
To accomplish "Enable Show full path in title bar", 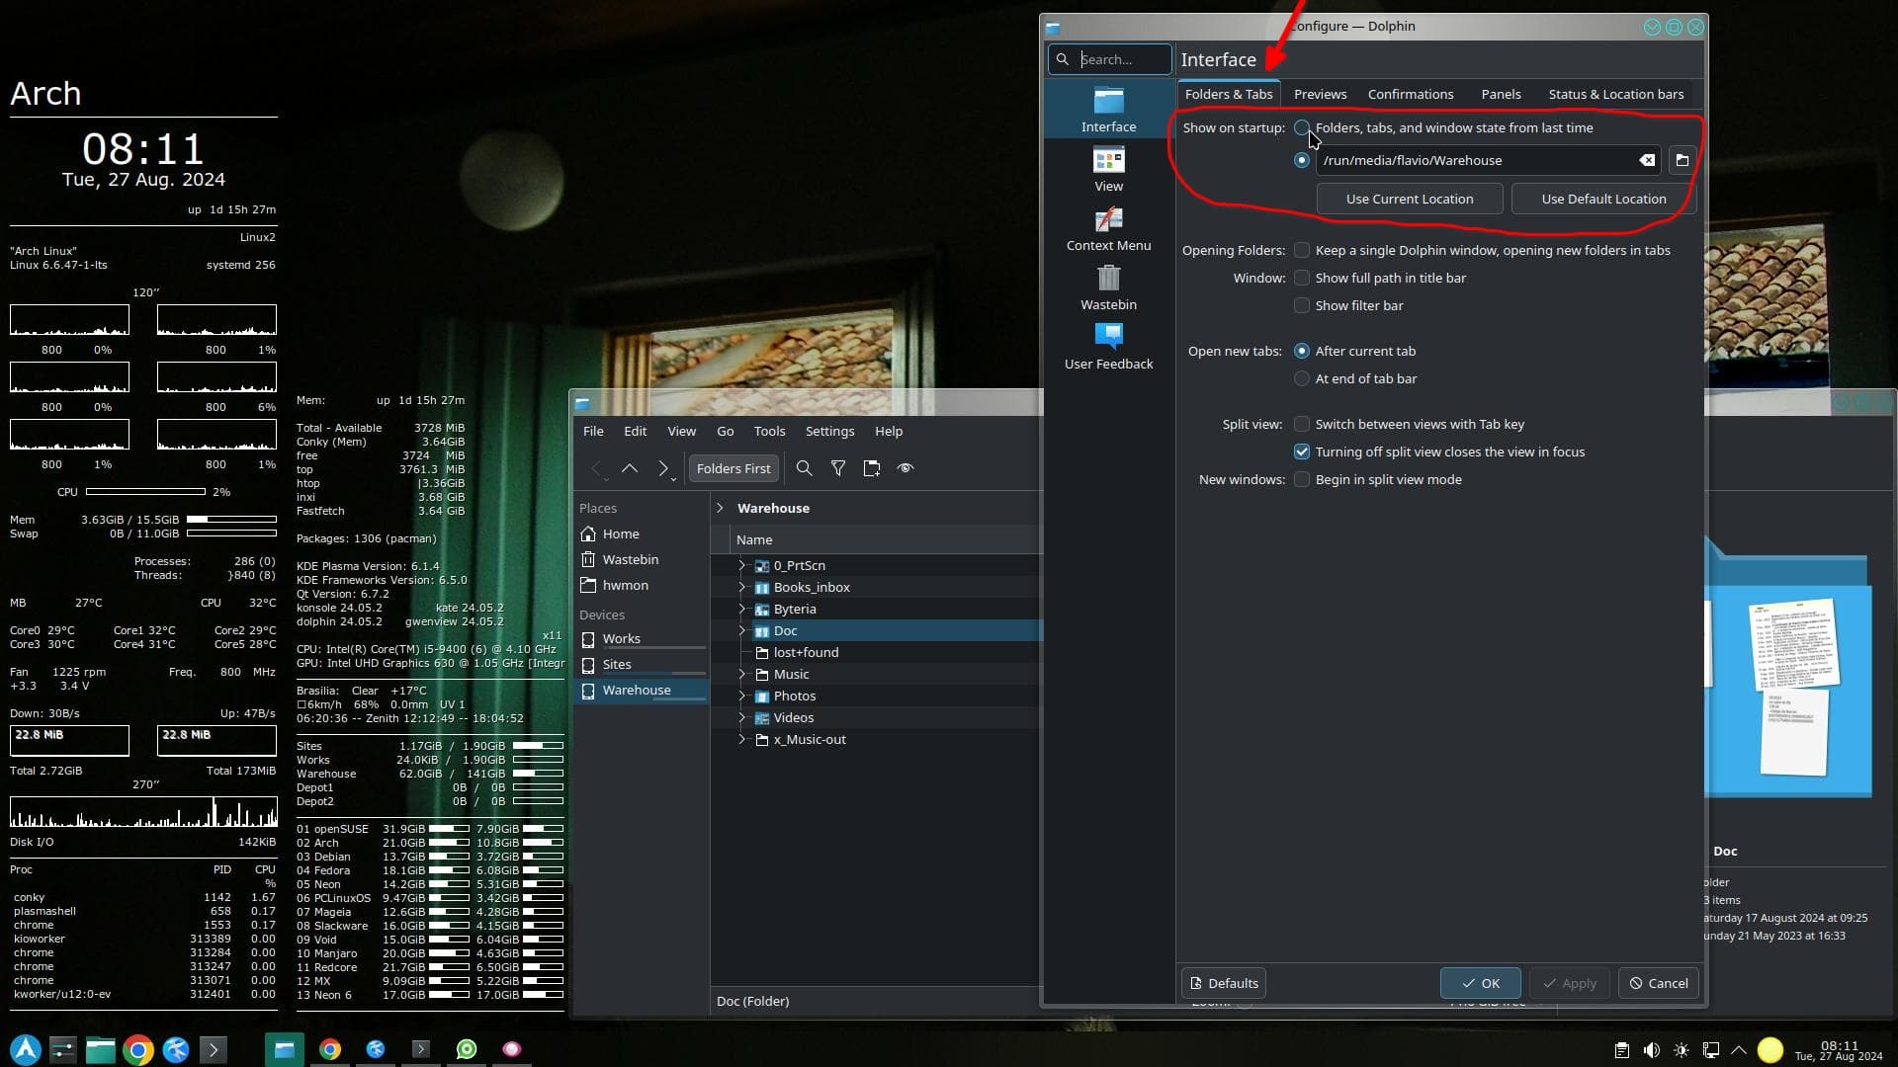I will click(x=1302, y=278).
